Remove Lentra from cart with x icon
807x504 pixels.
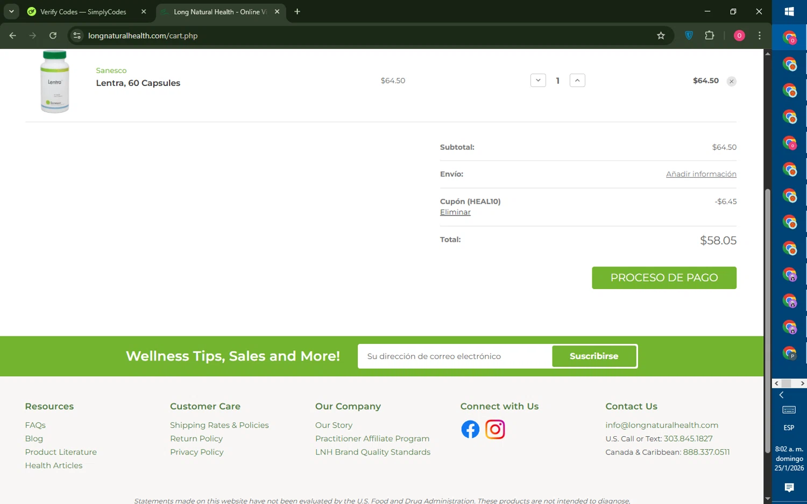click(732, 81)
